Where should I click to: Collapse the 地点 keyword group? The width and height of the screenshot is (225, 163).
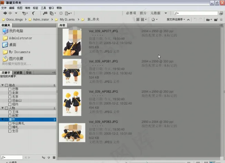coord(2,85)
